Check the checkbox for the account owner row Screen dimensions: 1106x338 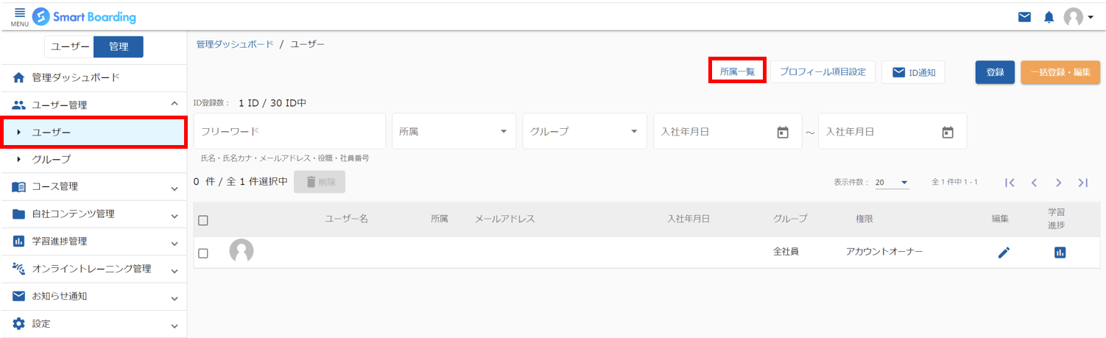click(203, 253)
